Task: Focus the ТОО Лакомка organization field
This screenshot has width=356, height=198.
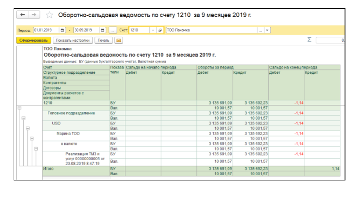Action: coord(211,30)
